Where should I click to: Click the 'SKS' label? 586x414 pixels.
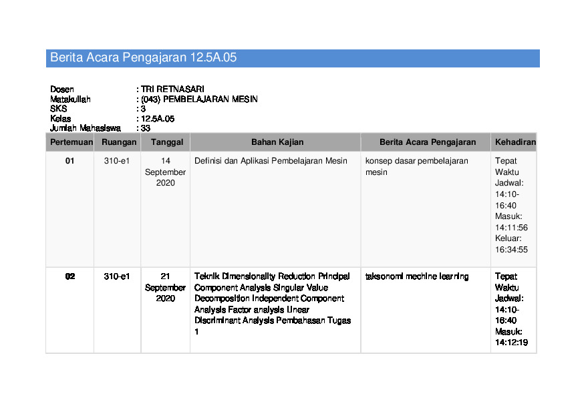pyautogui.click(x=58, y=109)
